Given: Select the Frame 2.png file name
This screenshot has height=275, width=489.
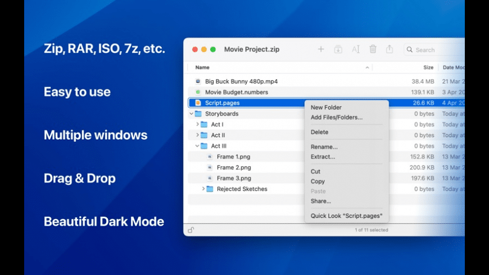Looking at the screenshot, I should (x=234, y=167).
